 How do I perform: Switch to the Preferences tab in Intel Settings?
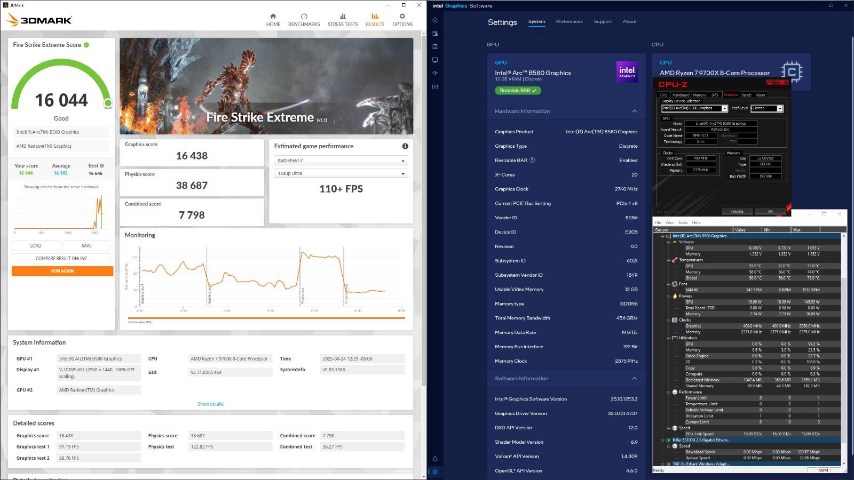[569, 21]
